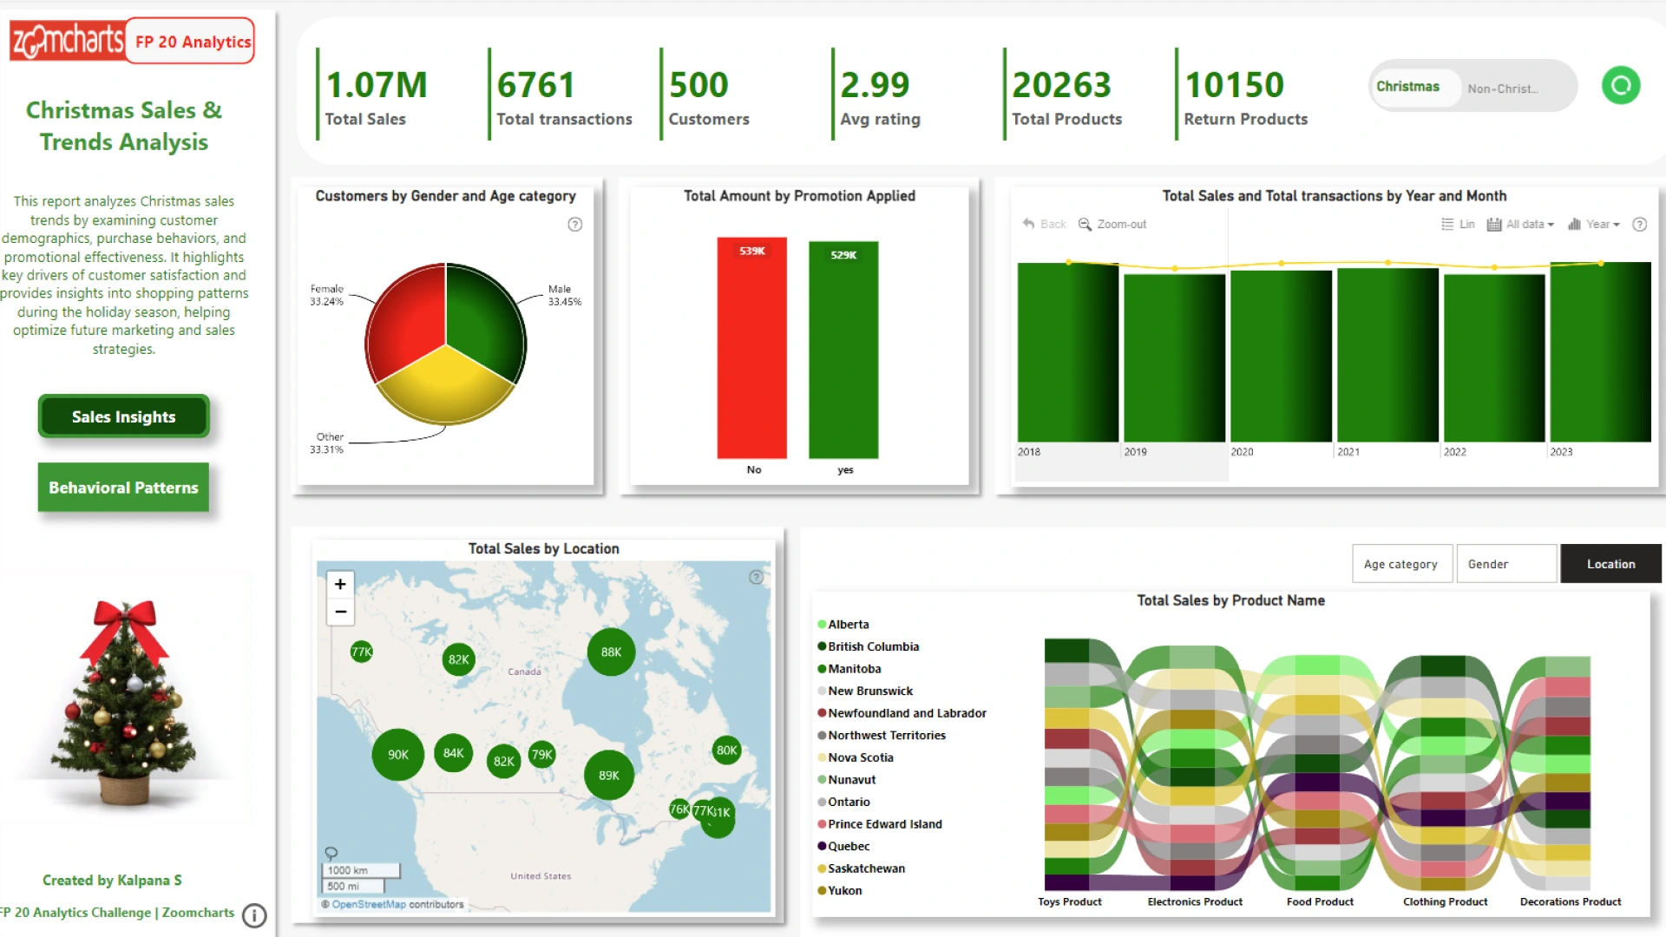Select the 79K map bubble
1666x937 pixels.
pos(541,755)
